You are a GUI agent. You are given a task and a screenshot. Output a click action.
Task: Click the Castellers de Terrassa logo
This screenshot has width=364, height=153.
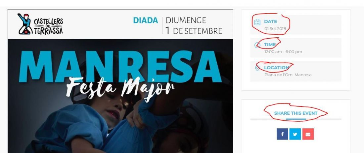tap(40, 24)
